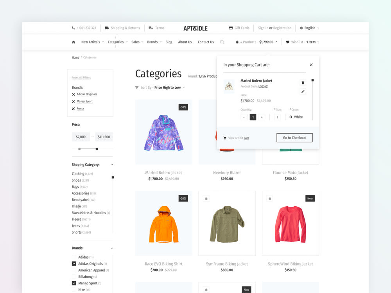The image size is (391, 293).
Task: Click the Cart link in popup
Action: pyautogui.click(x=246, y=138)
